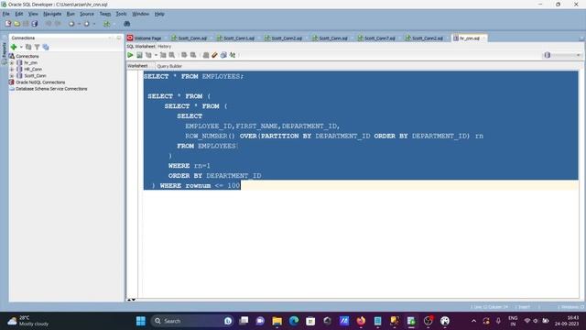Open Microsoft Edge from the taskbar

294,321
